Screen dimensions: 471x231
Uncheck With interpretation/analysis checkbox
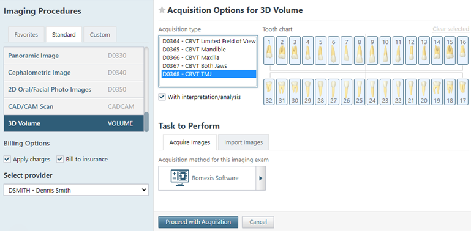point(162,97)
